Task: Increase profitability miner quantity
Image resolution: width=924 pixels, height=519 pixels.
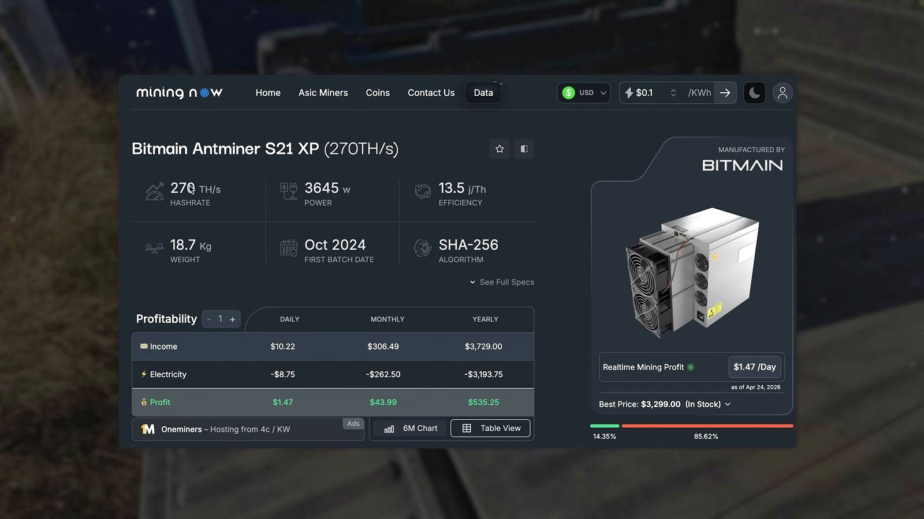Action: (x=233, y=319)
